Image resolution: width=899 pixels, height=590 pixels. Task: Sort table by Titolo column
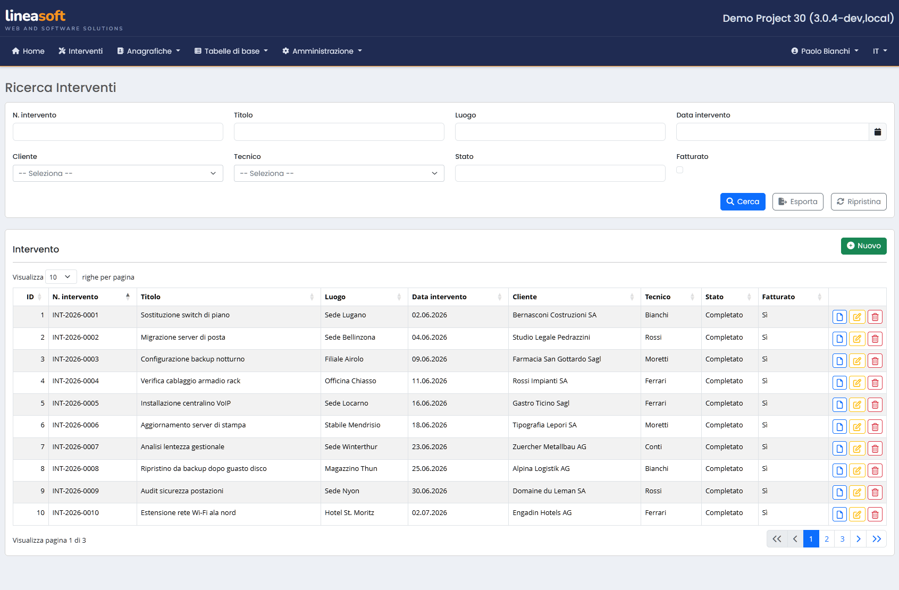pos(229,297)
